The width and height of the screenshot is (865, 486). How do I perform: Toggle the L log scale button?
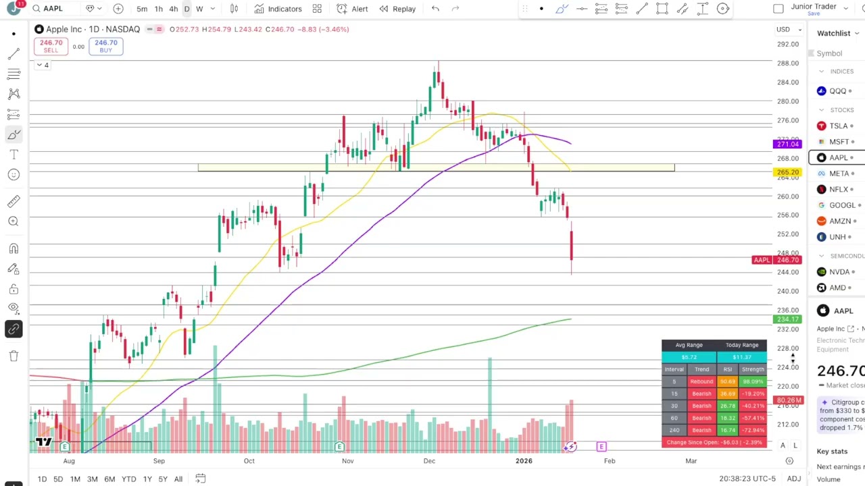[795, 446]
